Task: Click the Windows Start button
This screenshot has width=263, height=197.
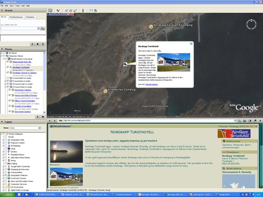Action: (x=7, y=195)
